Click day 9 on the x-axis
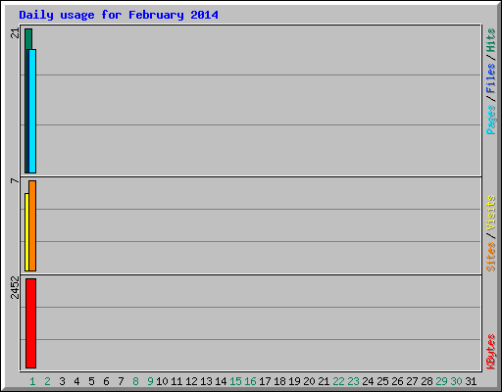The width and height of the screenshot is (502, 392). 150,381
